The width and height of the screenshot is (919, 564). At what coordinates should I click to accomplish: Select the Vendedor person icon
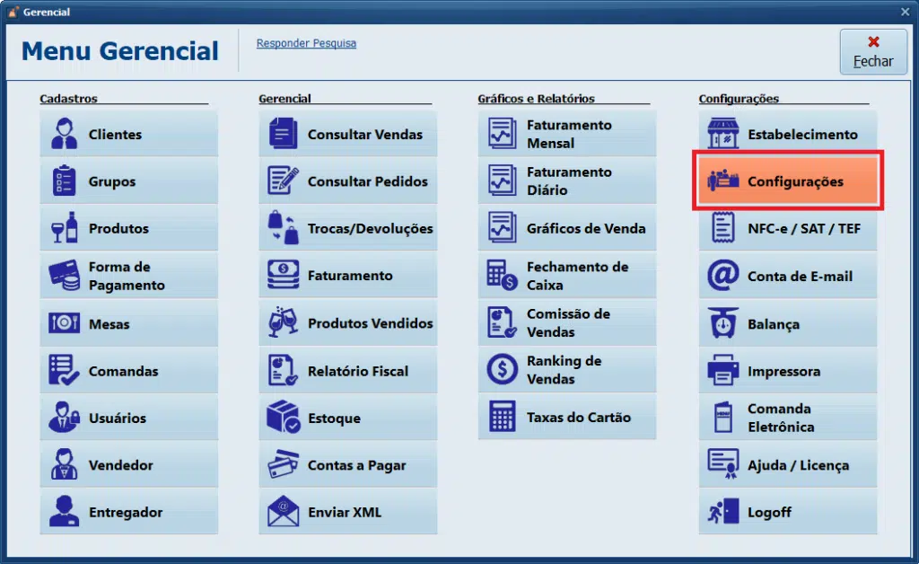64,464
